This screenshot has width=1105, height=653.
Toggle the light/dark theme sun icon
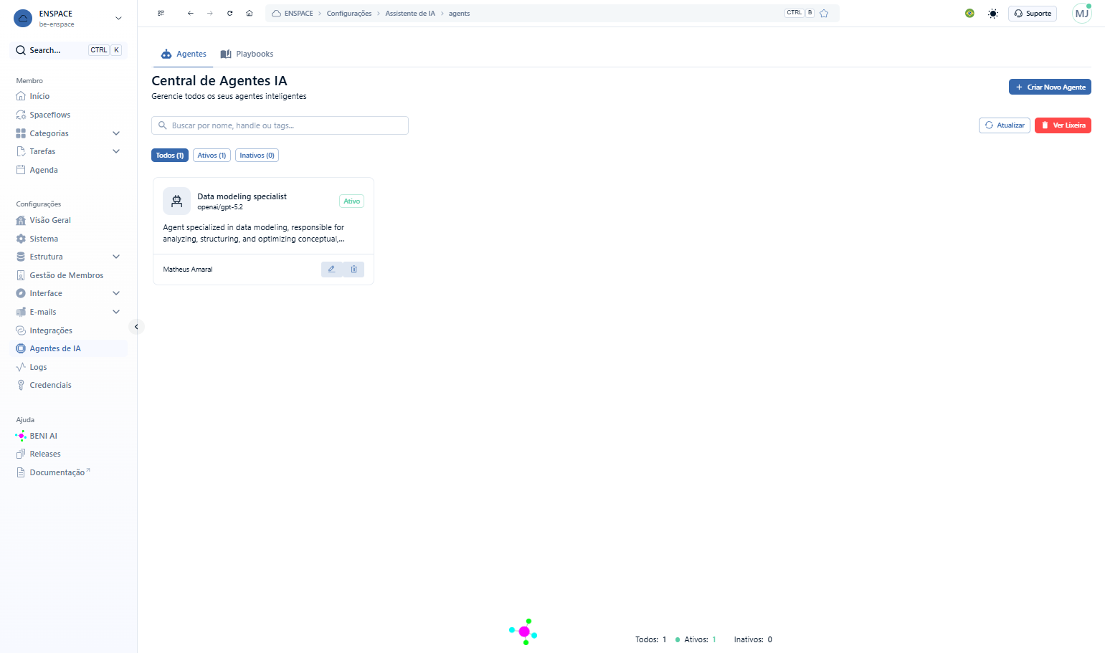click(992, 14)
